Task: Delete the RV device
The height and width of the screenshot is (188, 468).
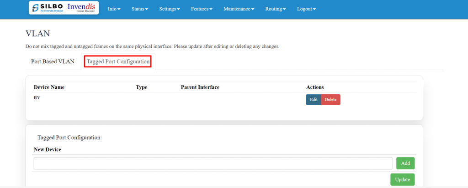Action: pyautogui.click(x=330, y=100)
